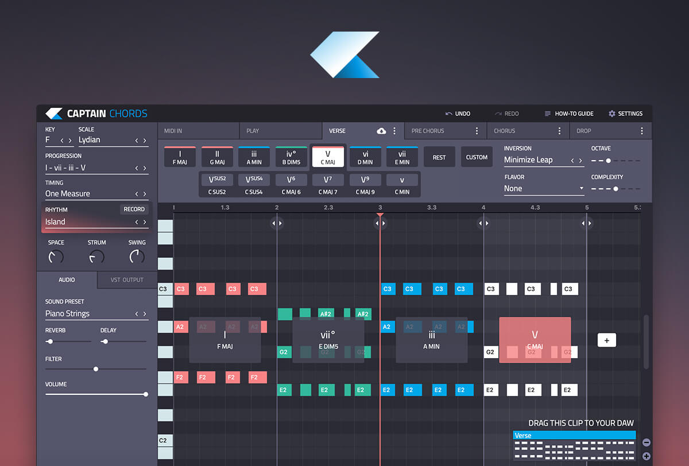Open Settings via the gear icon
Screen dimensions: 689x466
click(x=612, y=114)
